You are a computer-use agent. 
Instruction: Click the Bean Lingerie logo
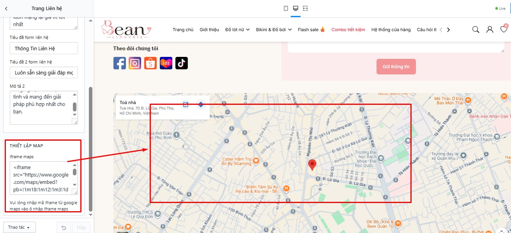126,29
